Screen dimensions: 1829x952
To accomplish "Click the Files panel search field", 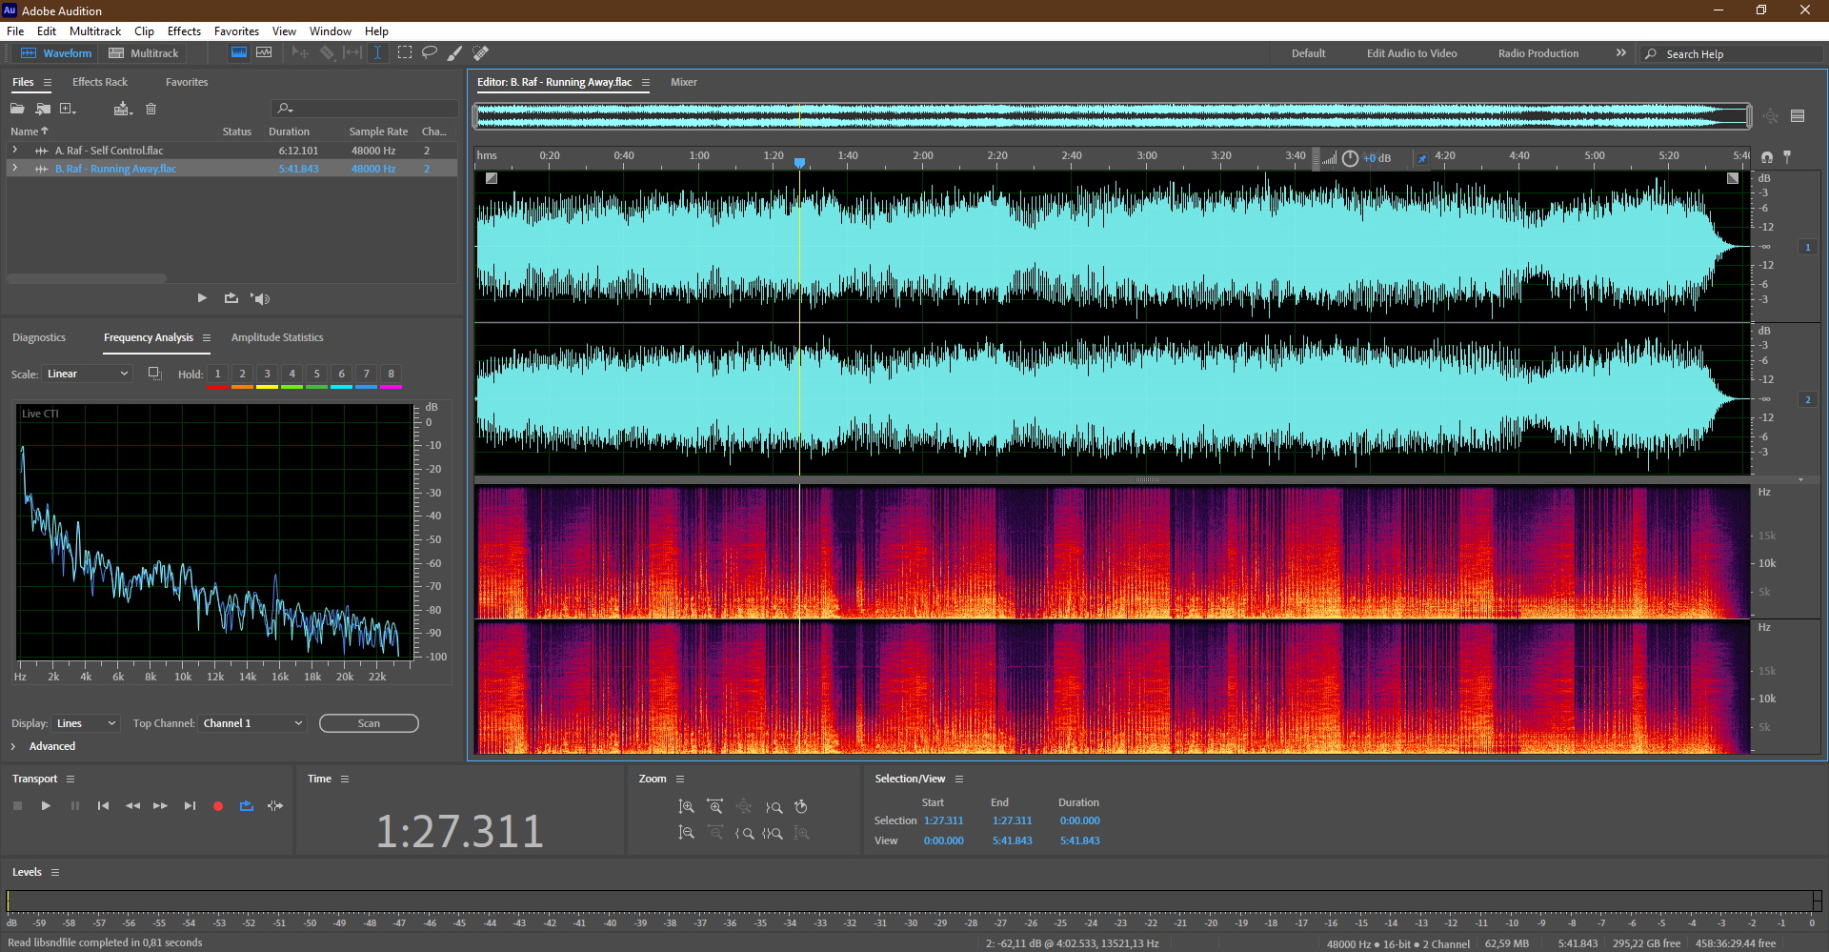I will click(365, 109).
